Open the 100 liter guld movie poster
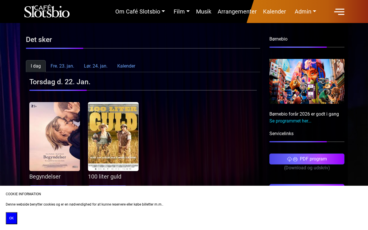The width and height of the screenshot is (368, 230). coord(113,137)
